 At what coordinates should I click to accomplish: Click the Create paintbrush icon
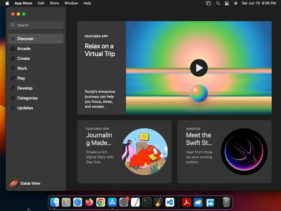13,59
